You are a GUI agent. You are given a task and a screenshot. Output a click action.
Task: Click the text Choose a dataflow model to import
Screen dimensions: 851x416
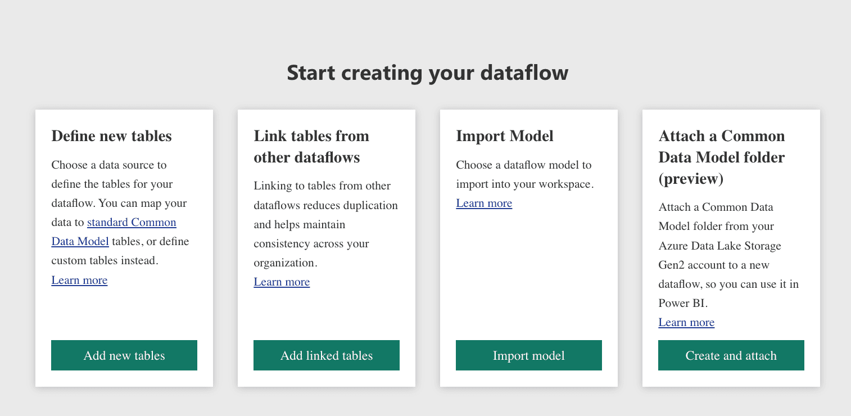pyautogui.click(x=525, y=174)
